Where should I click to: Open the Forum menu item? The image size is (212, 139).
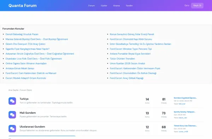point(92,6)
